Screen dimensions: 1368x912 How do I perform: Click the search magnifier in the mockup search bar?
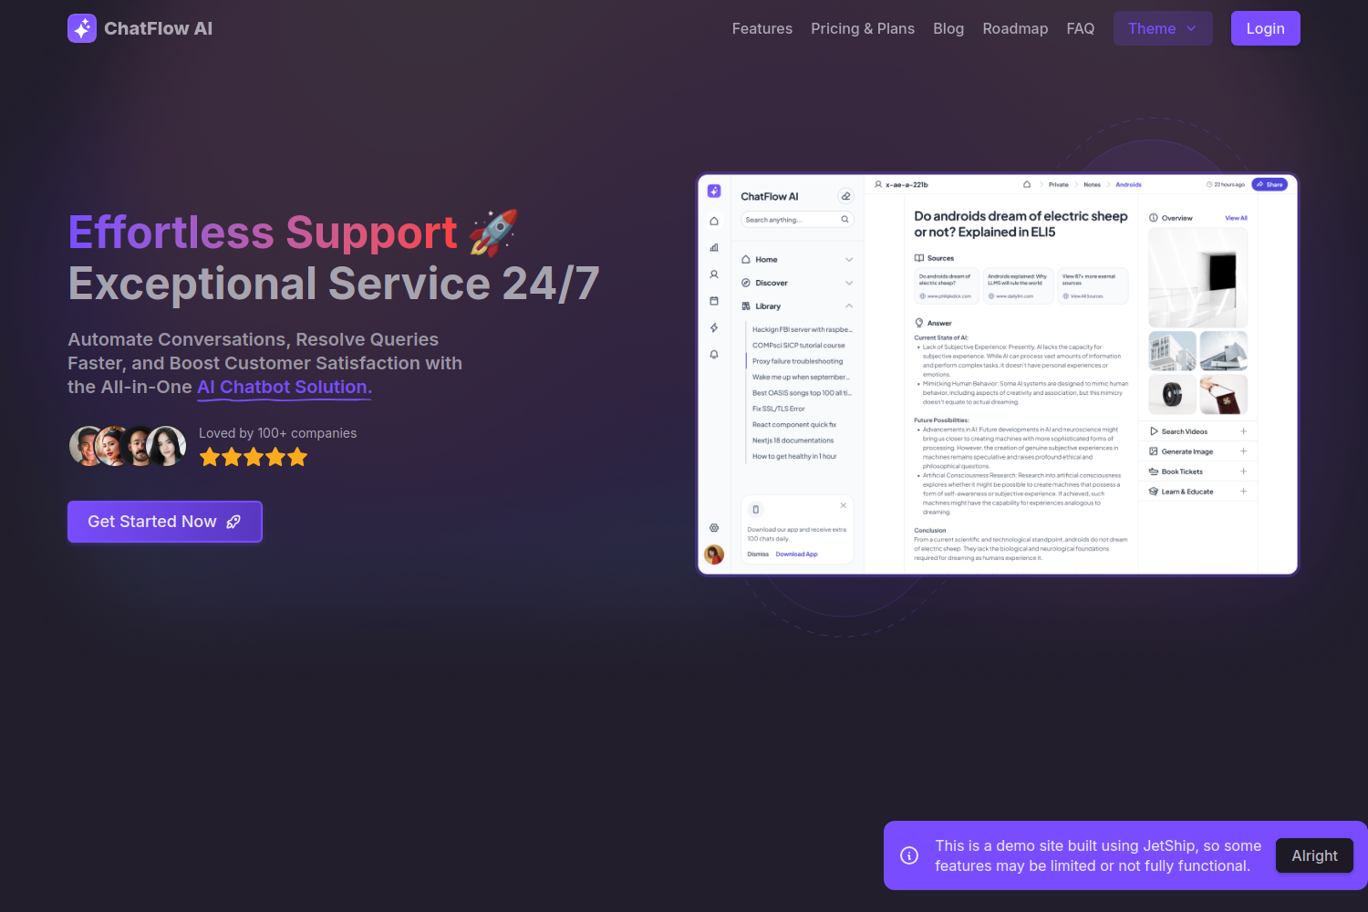click(845, 220)
